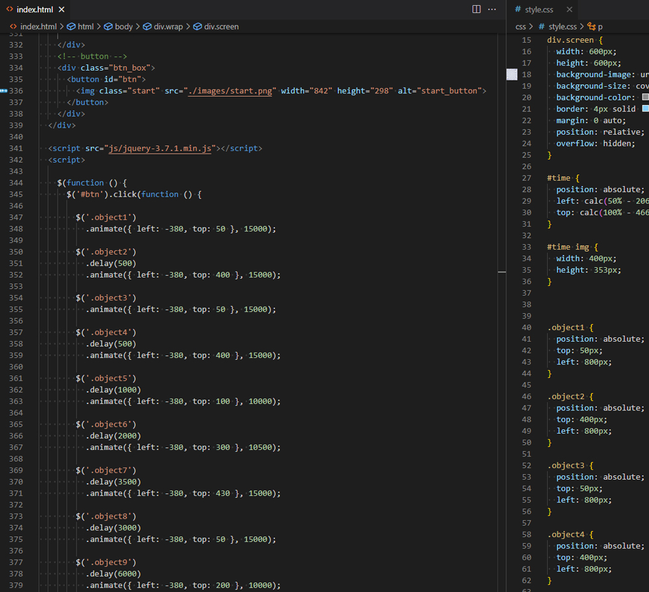Select the p selector breadcrumb
649x592 pixels.
click(x=600, y=27)
